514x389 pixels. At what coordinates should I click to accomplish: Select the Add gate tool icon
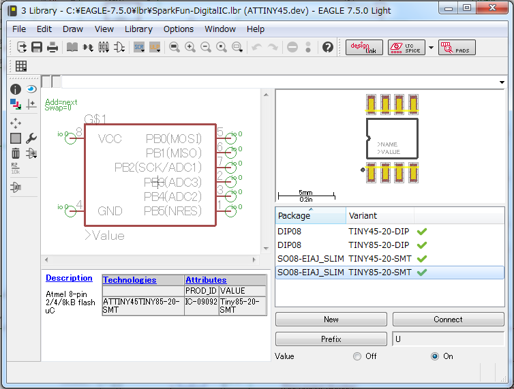31,153
